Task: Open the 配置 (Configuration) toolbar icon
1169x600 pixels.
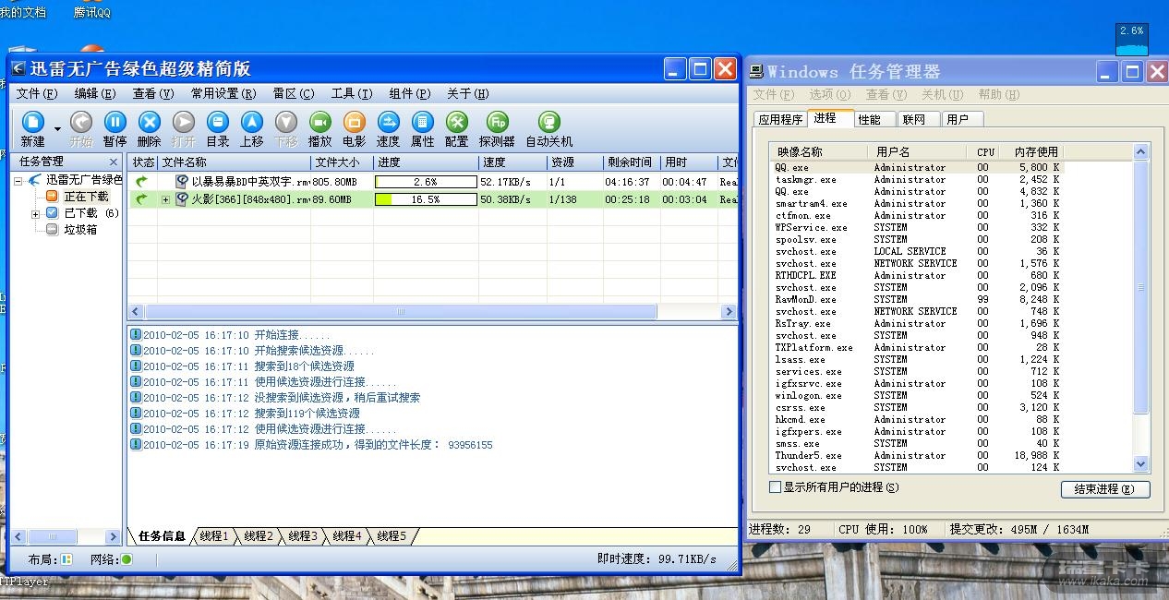Action: (x=456, y=123)
